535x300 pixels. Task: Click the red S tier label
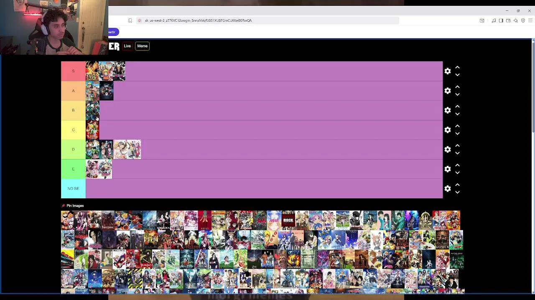pyautogui.click(x=73, y=71)
